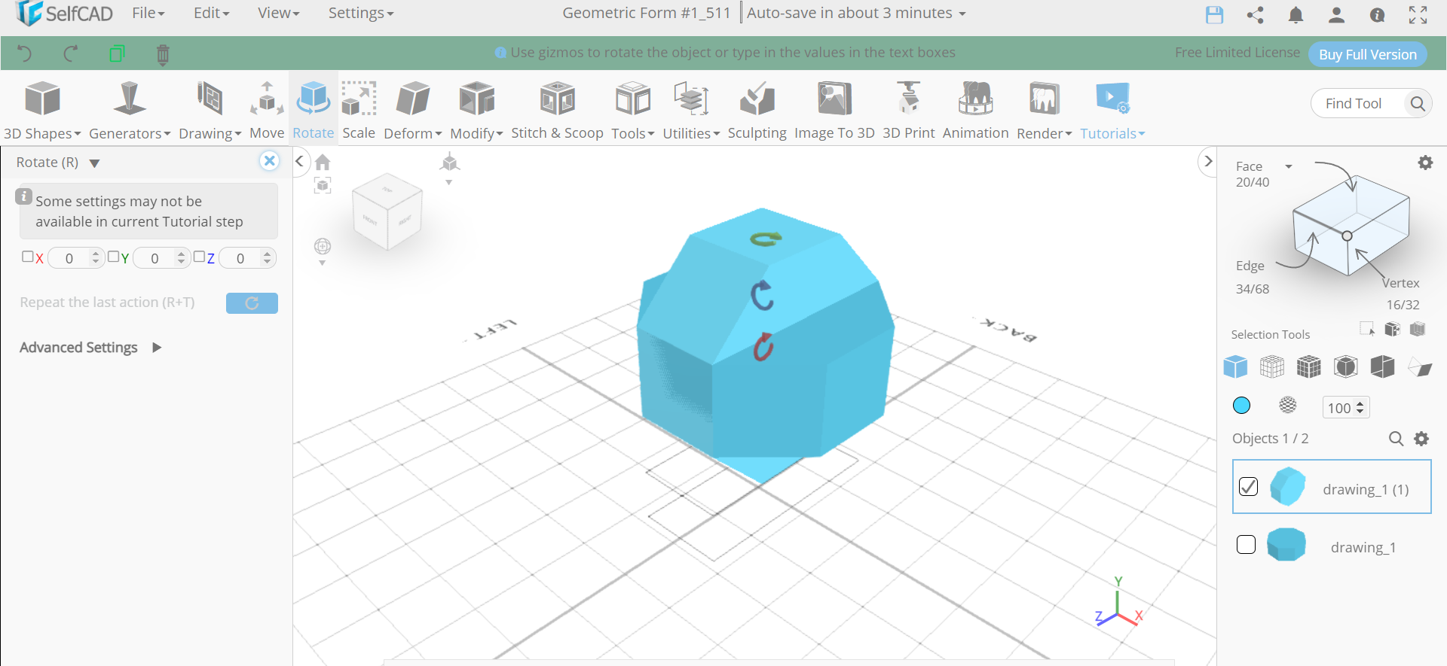This screenshot has width=1447, height=666.
Task: Expand the view perspective dropdown arrow
Action: tap(448, 183)
